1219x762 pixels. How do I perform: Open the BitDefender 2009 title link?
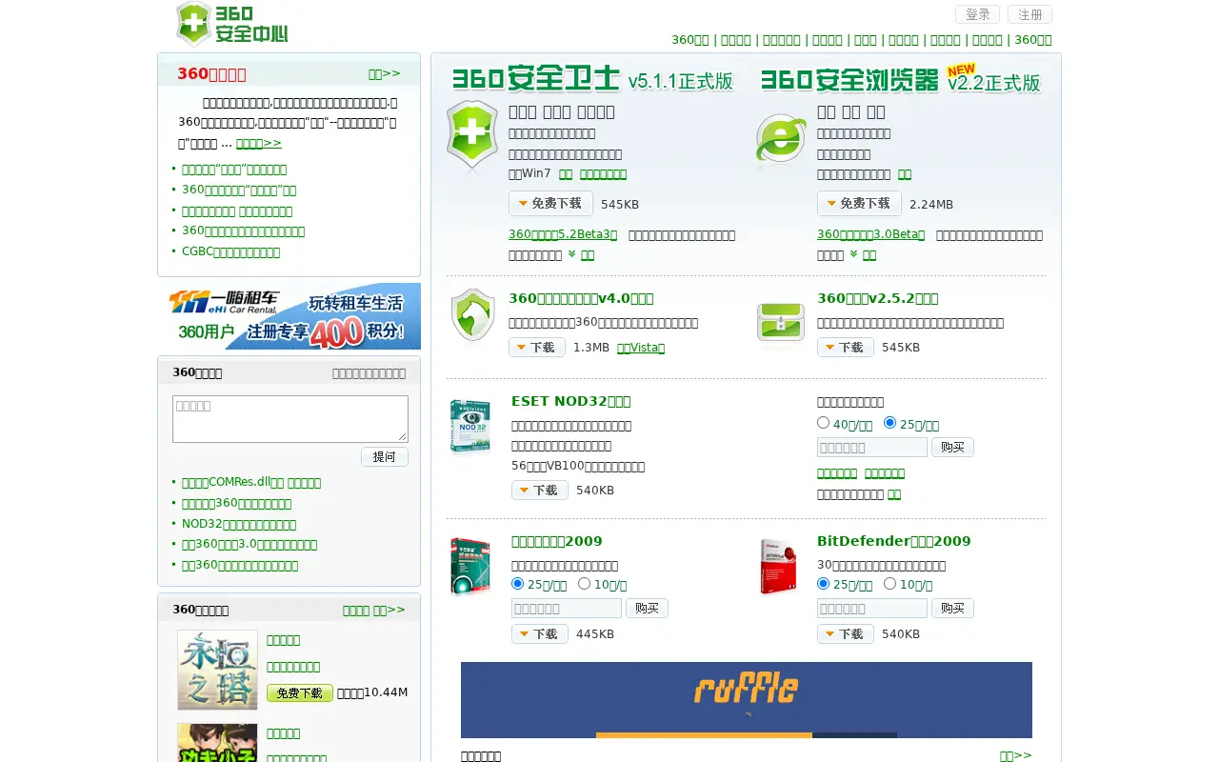click(x=894, y=541)
